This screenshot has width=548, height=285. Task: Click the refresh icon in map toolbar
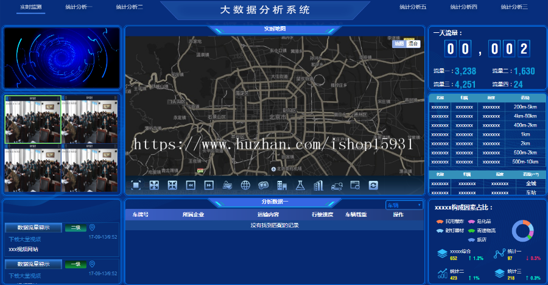[x=373, y=185]
